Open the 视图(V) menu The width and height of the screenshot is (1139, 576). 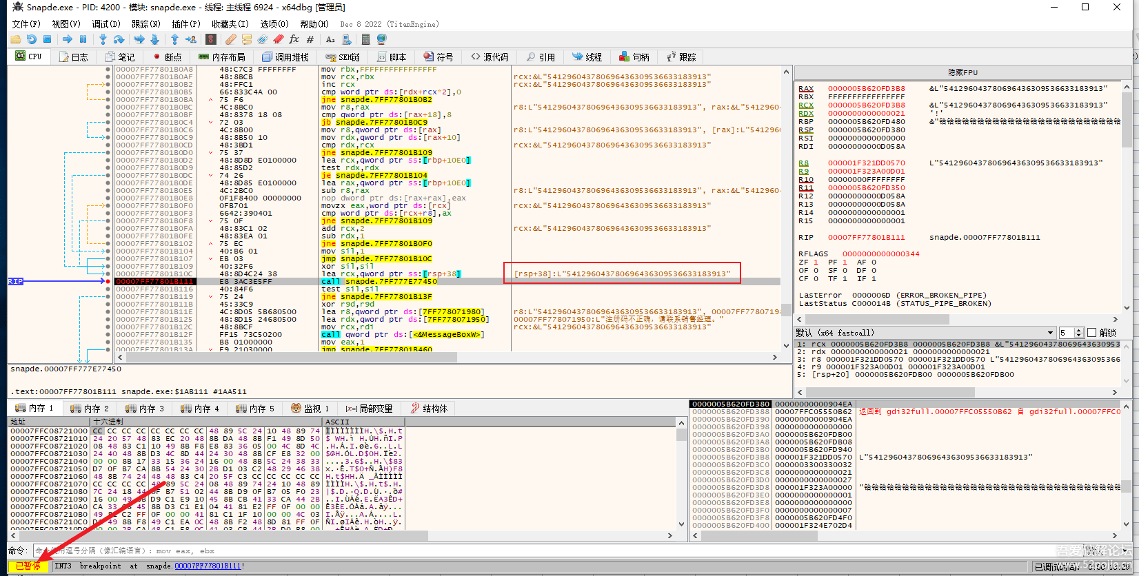[x=66, y=24]
